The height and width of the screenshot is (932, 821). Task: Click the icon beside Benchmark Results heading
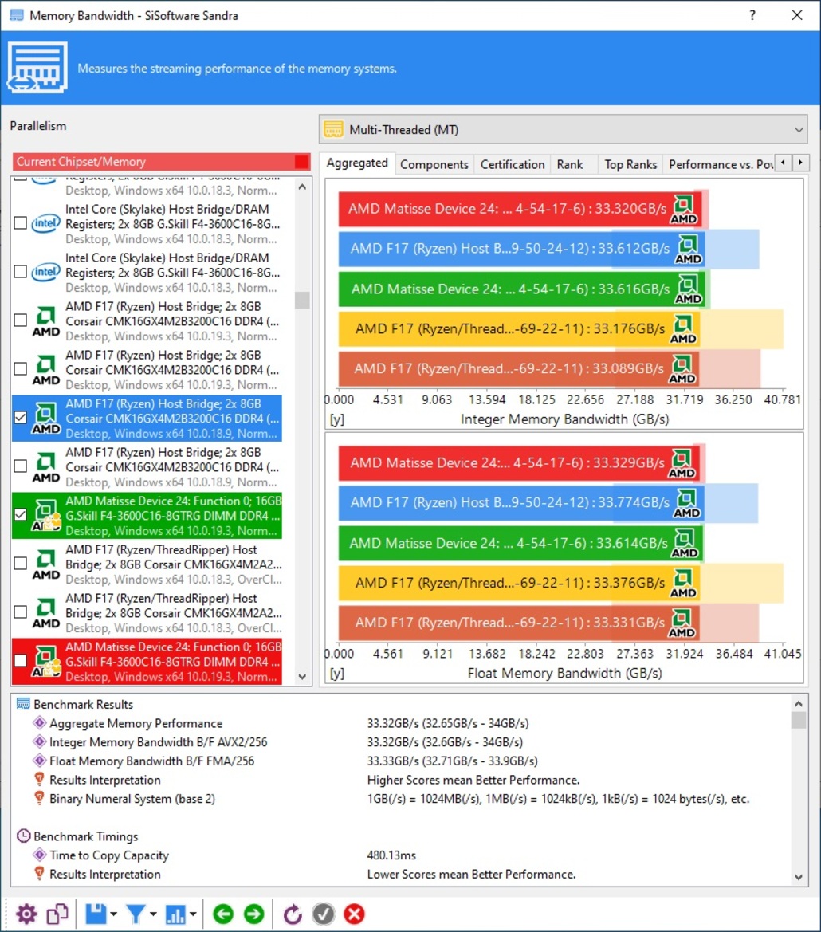pos(23,704)
